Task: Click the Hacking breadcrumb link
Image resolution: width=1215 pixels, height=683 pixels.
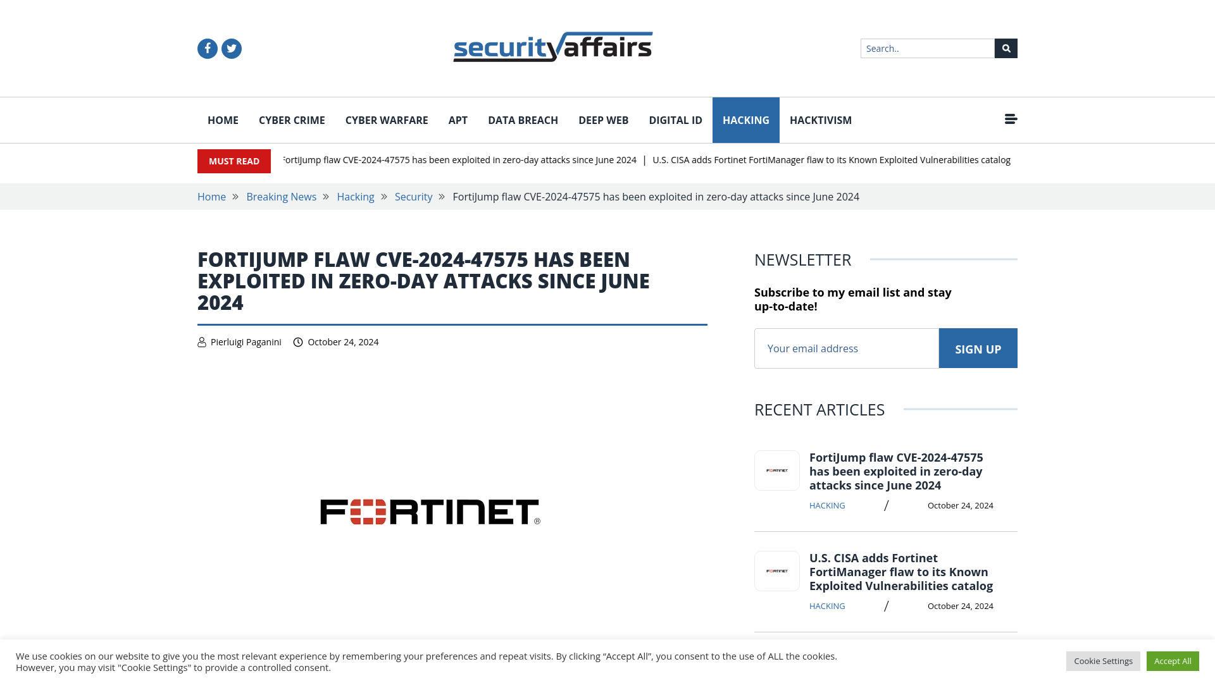Action: 354,197
